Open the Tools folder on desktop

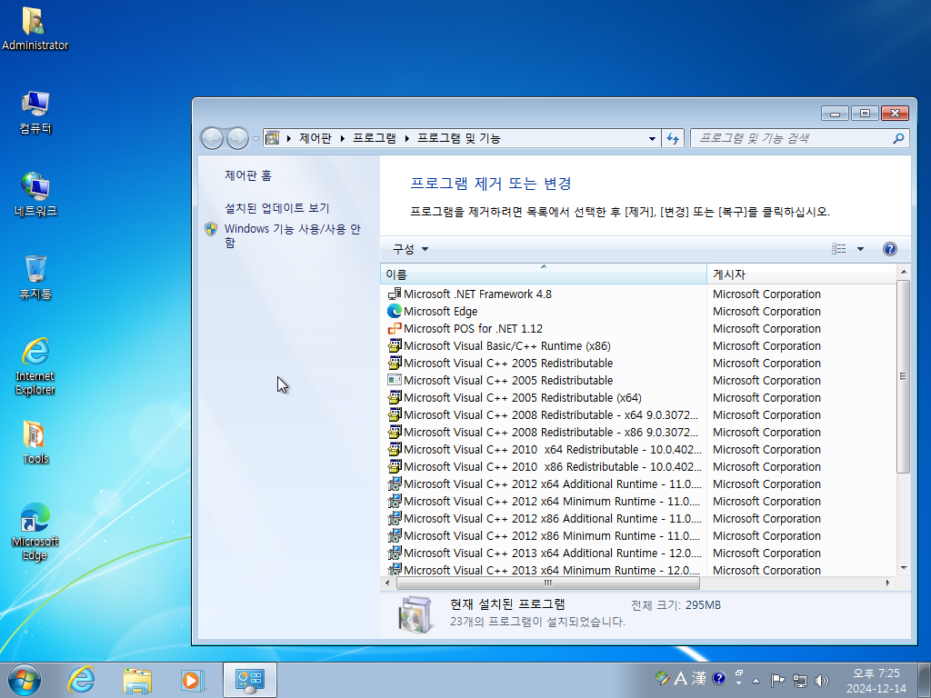pyautogui.click(x=35, y=443)
